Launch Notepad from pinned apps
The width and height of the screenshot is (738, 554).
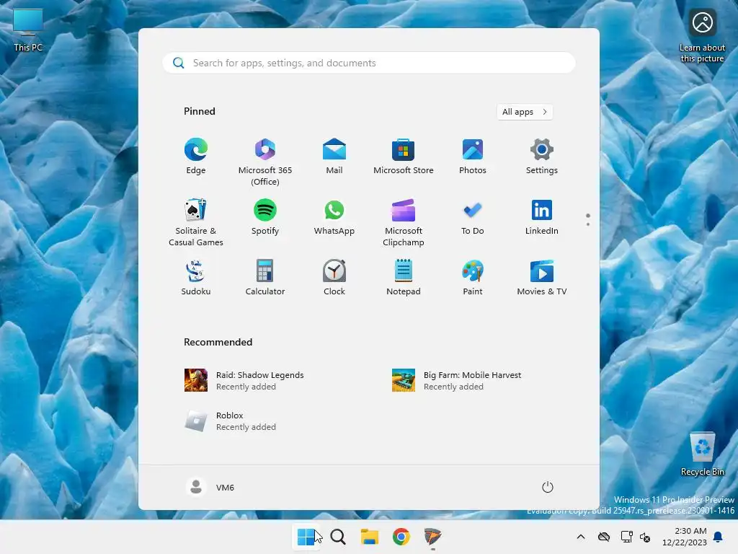404,278
